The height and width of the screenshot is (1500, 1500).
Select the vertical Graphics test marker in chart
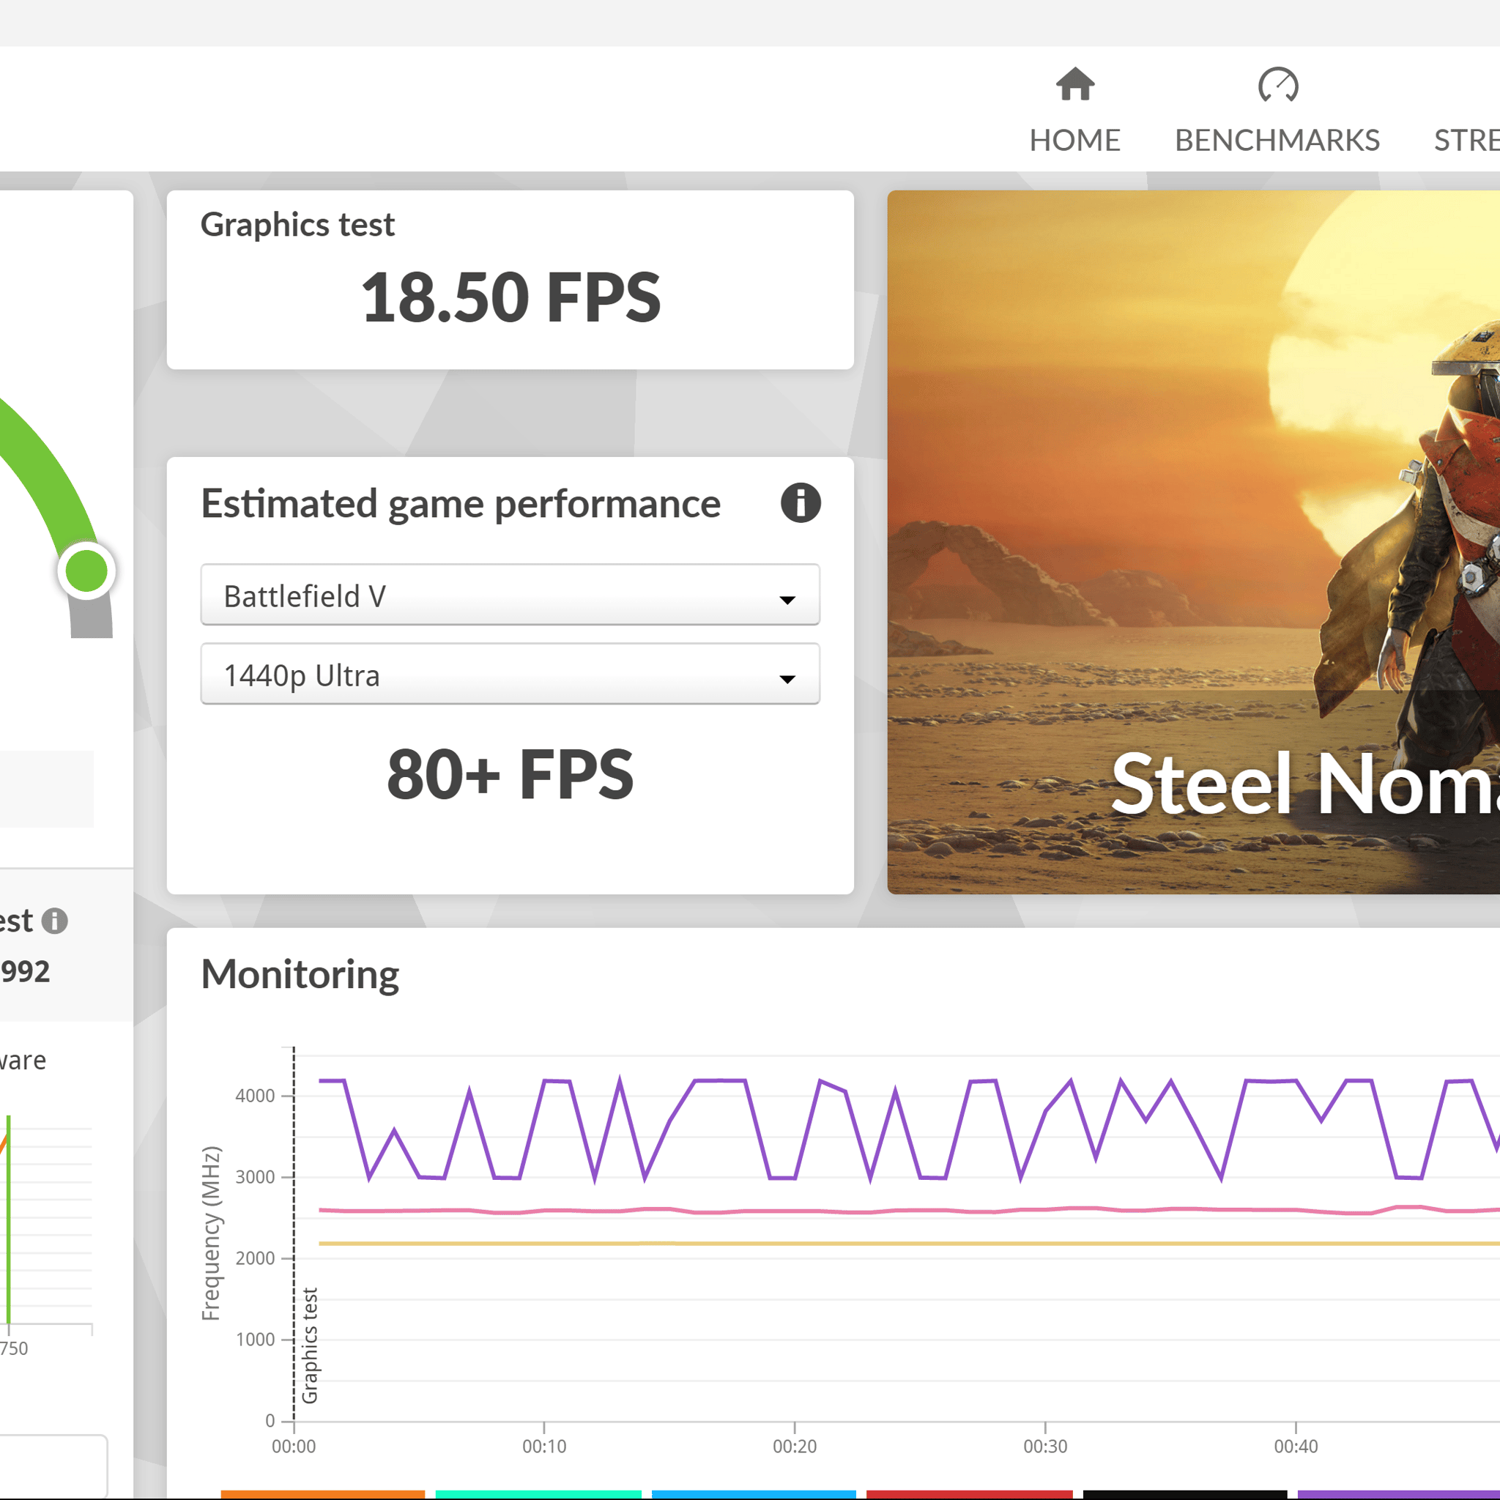coord(309,1346)
